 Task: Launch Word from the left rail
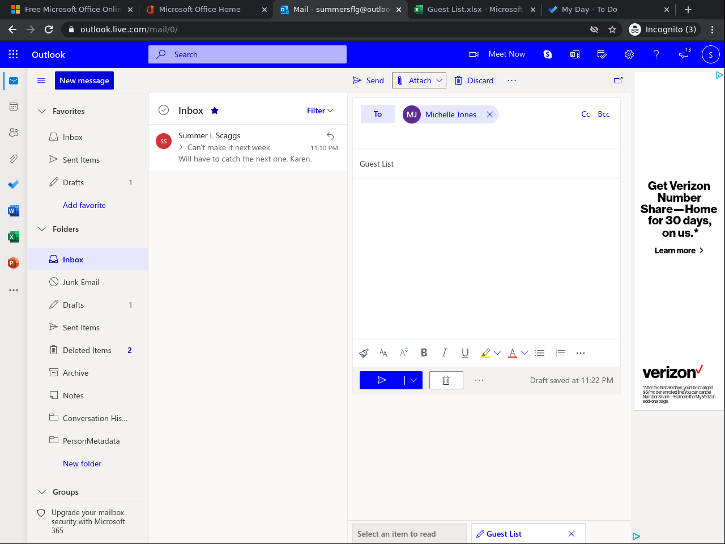(14, 211)
